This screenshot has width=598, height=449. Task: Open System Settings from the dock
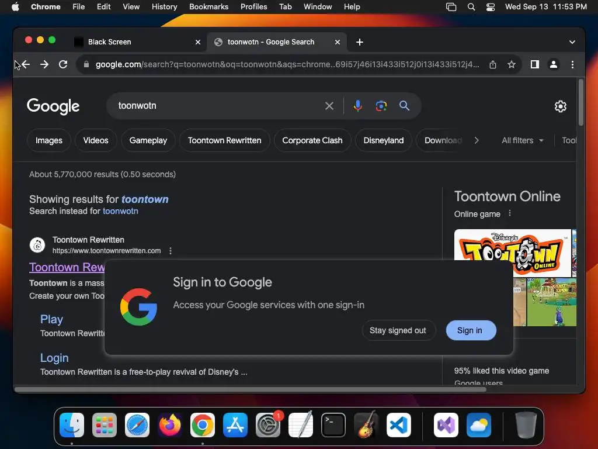coord(267,425)
